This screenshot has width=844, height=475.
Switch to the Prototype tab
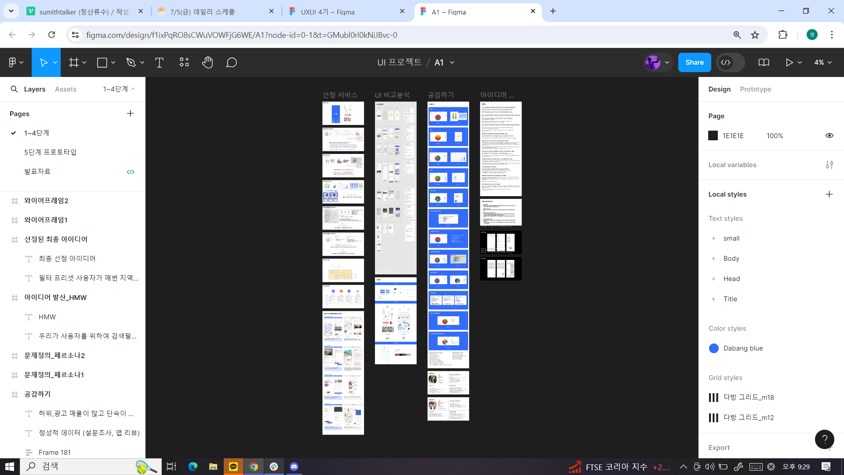pos(755,89)
